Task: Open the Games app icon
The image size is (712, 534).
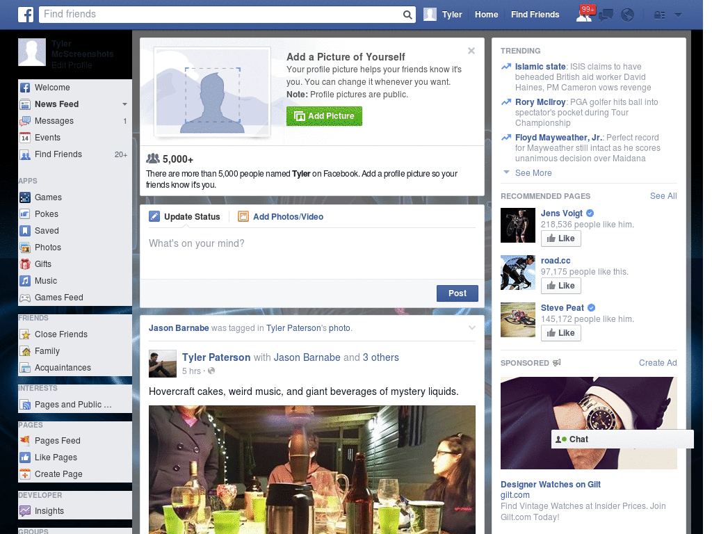Action: [25, 197]
